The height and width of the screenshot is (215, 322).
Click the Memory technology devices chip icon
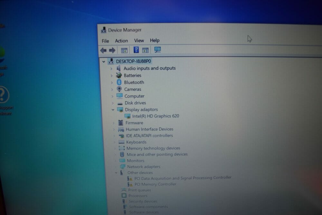coord(122,148)
